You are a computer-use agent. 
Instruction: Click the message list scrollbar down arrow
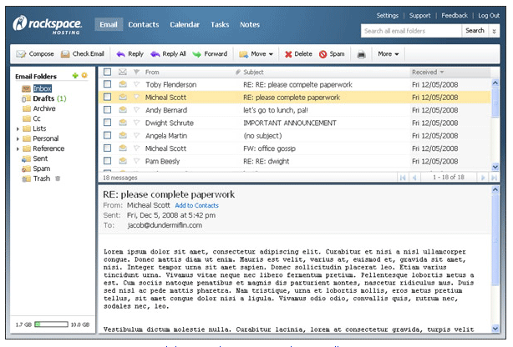[x=495, y=167]
